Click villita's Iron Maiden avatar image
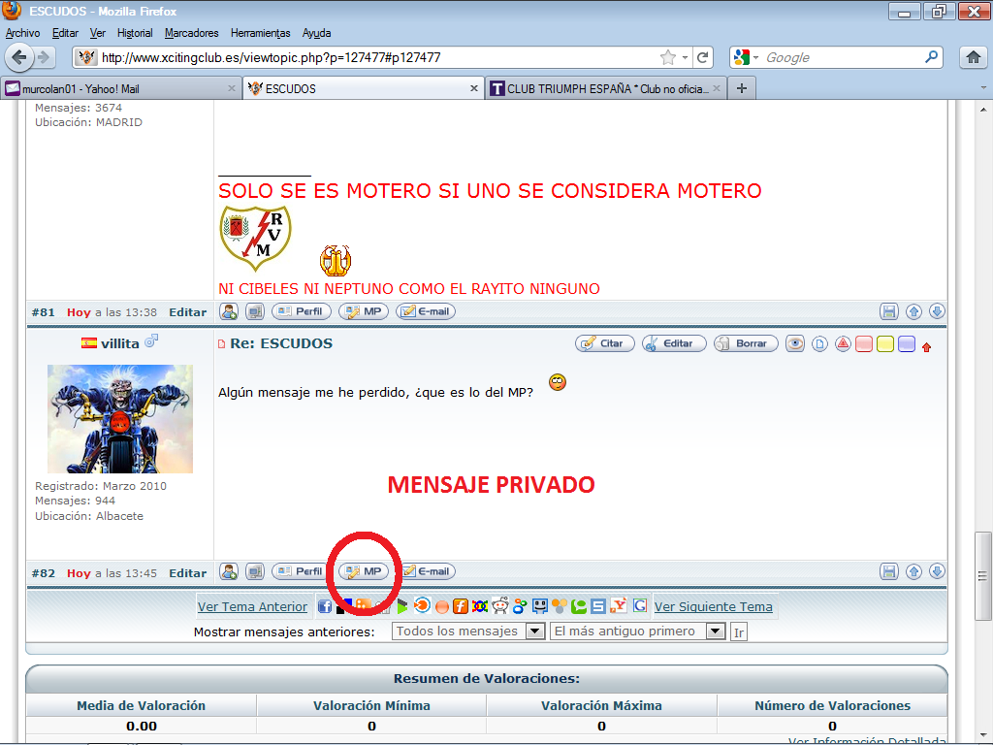993x745 pixels. click(x=120, y=418)
